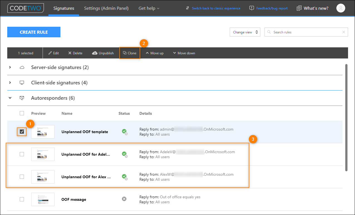Click the monitor icon beside Client-side signatures
355x215 pixels.
(x=22, y=83)
